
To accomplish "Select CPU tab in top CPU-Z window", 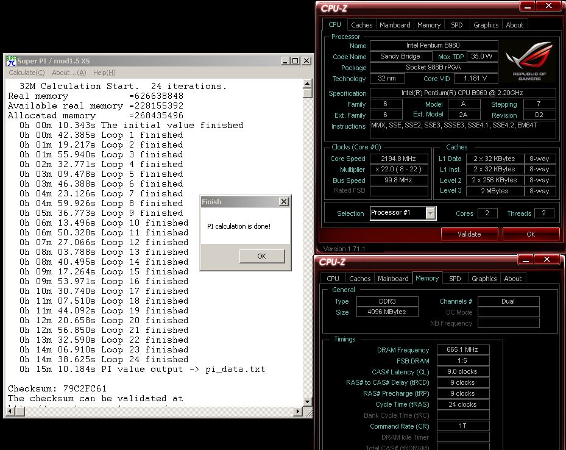I will (x=334, y=24).
